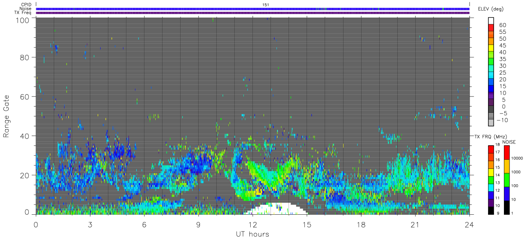Image resolution: width=528 pixels, height=243 pixels.
Task: Select the blue noise segment between 10 and 100
Action: pyautogui.click(x=507, y=194)
